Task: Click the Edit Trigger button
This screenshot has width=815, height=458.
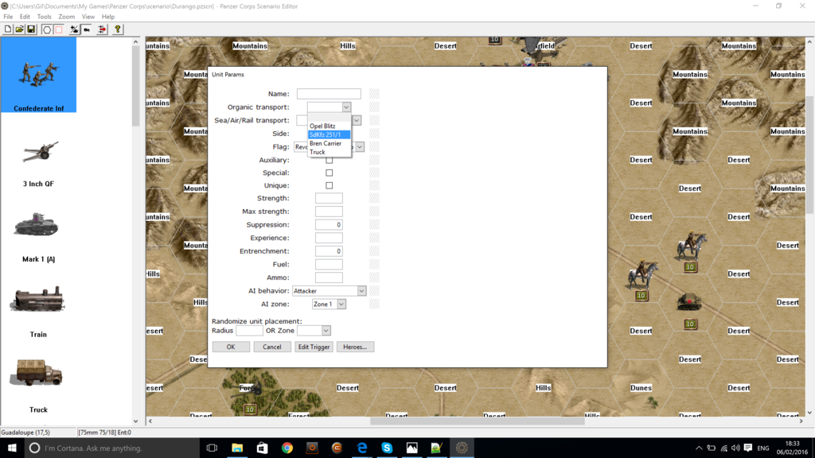Action: pos(314,347)
